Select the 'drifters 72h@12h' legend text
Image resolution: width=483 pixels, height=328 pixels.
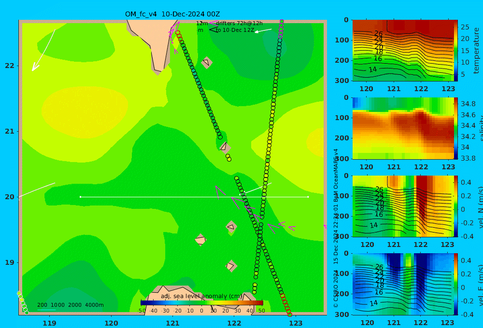click(x=240, y=23)
